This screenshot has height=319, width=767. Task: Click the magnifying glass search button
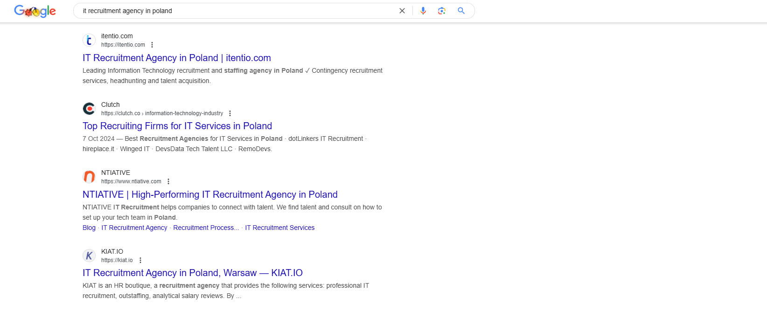coord(461,11)
